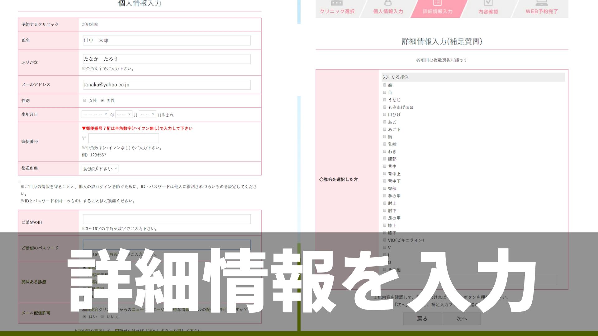Image resolution: width=598 pixels, height=336 pixels.
Task: Check the 背中上 checkbox
Action: 385,174
